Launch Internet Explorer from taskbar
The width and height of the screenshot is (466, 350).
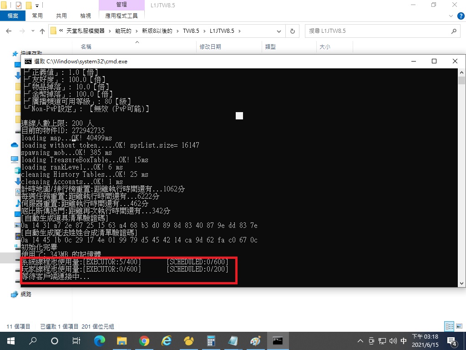click(167, 341)
